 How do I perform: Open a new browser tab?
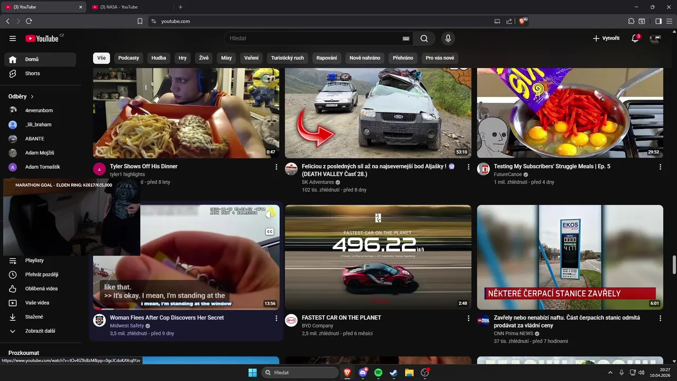(x=180, y=7)
